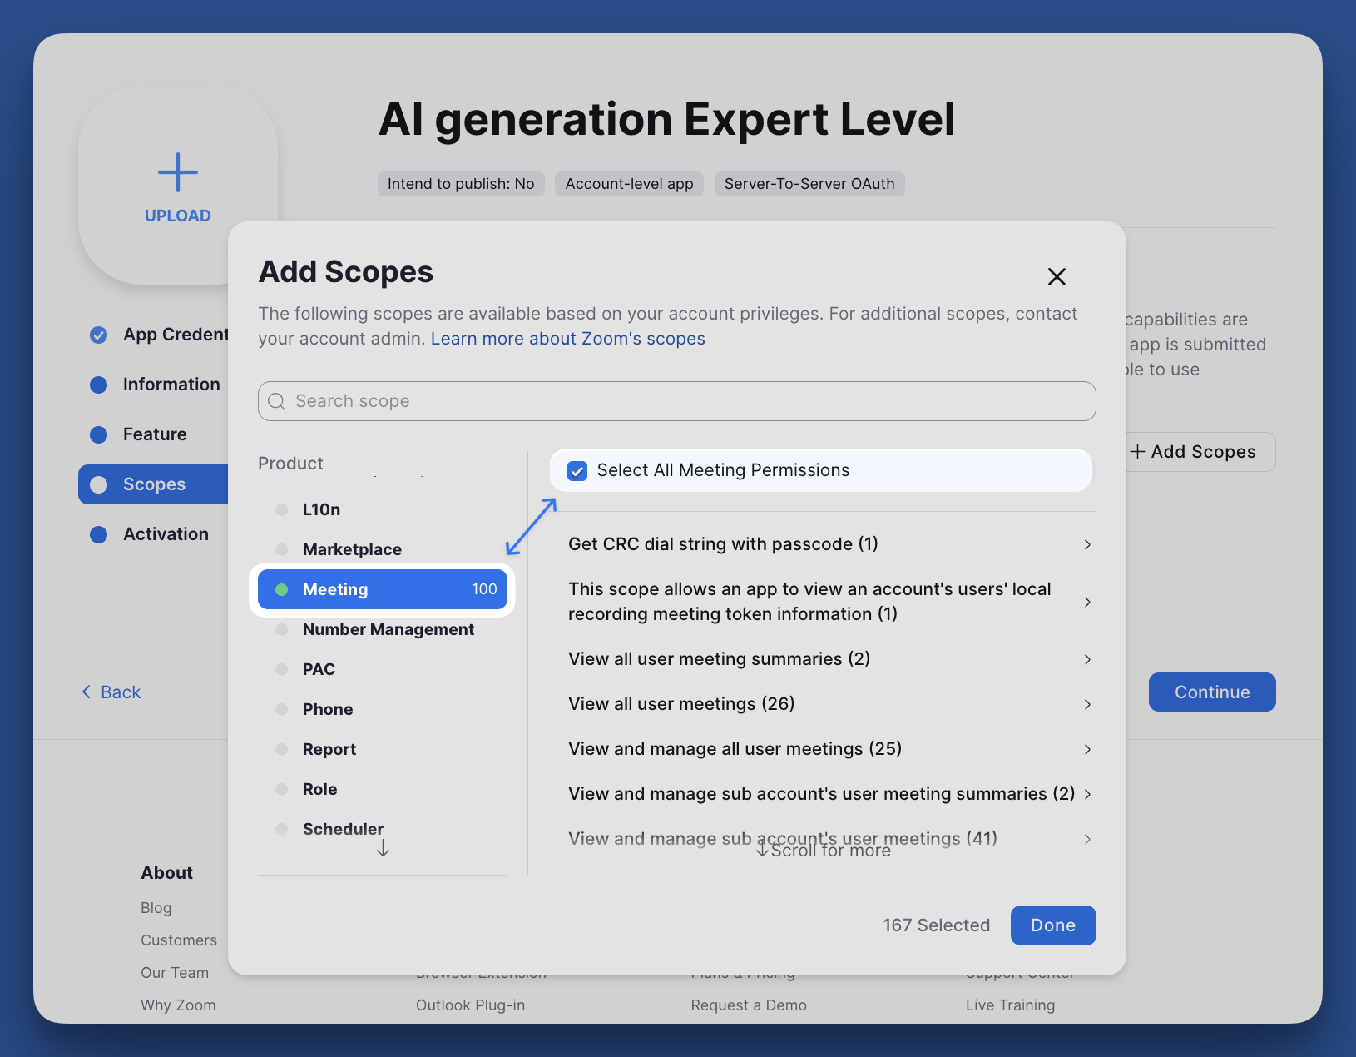Expand sub account's user meetings (41) chevron
This screenshot has height=1057, width=1356.
[x=1087, y=839]
